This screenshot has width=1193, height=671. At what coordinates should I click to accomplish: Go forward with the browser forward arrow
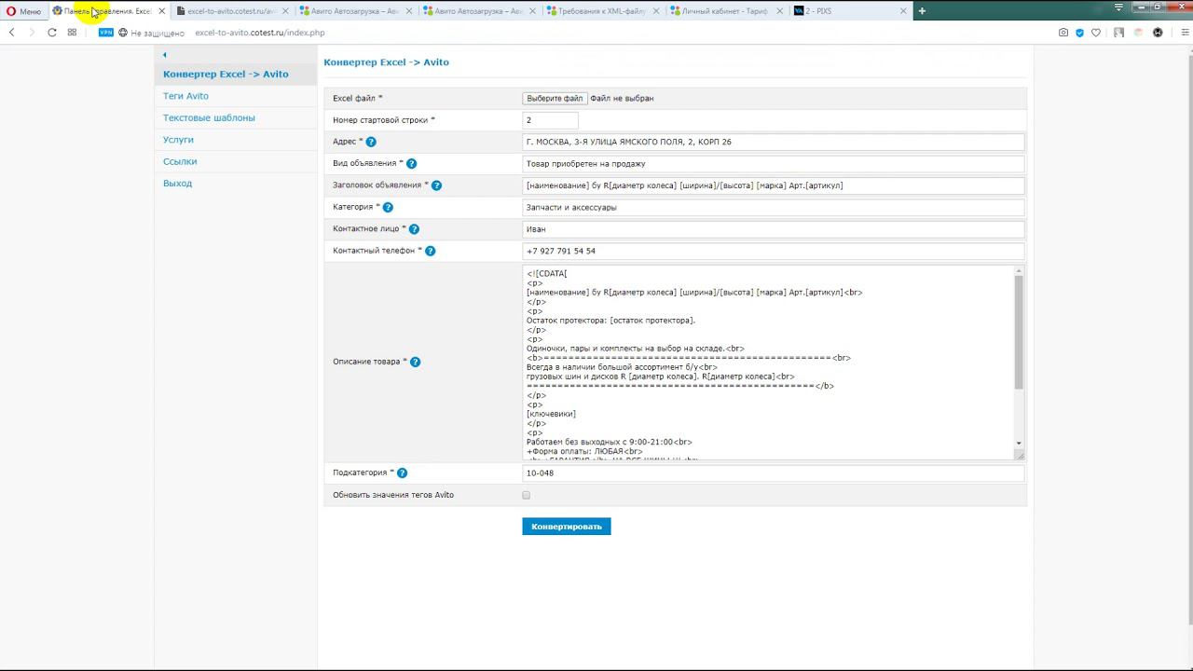click(32, 33)
